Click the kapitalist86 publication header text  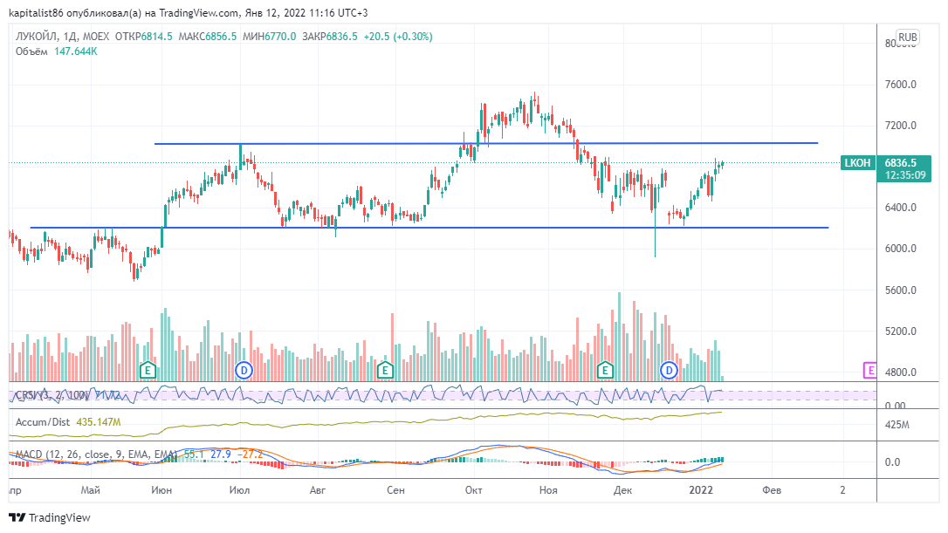[188, 13]
